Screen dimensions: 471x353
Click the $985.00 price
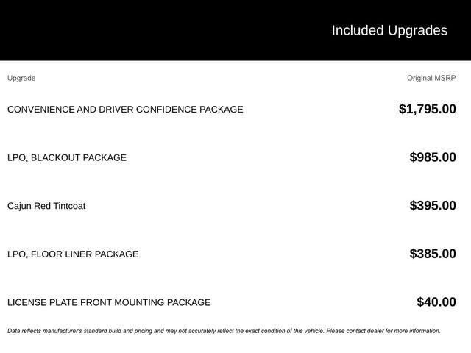point(433,157)
